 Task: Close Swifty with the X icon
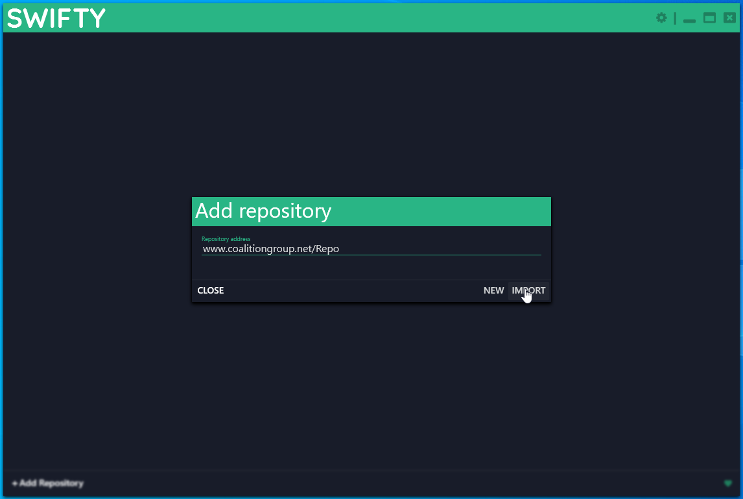[x=729, y=18]
